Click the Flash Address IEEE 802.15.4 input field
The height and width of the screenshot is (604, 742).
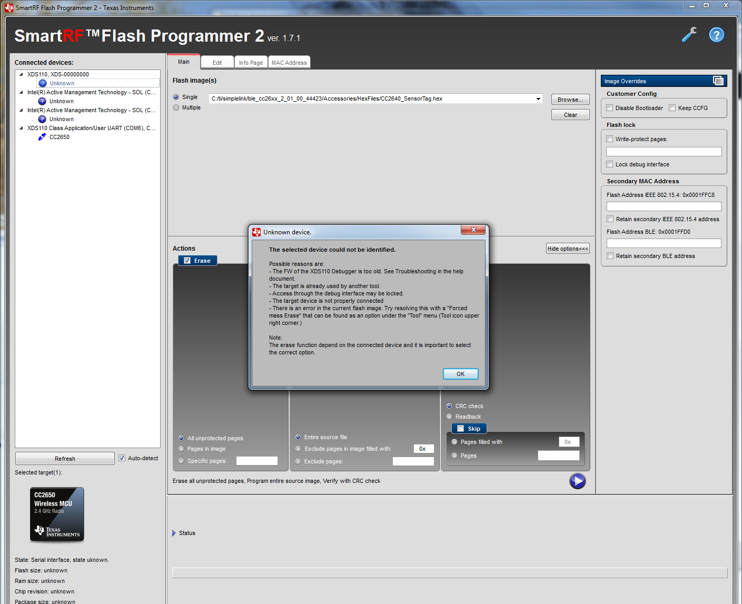click(664, 206)
